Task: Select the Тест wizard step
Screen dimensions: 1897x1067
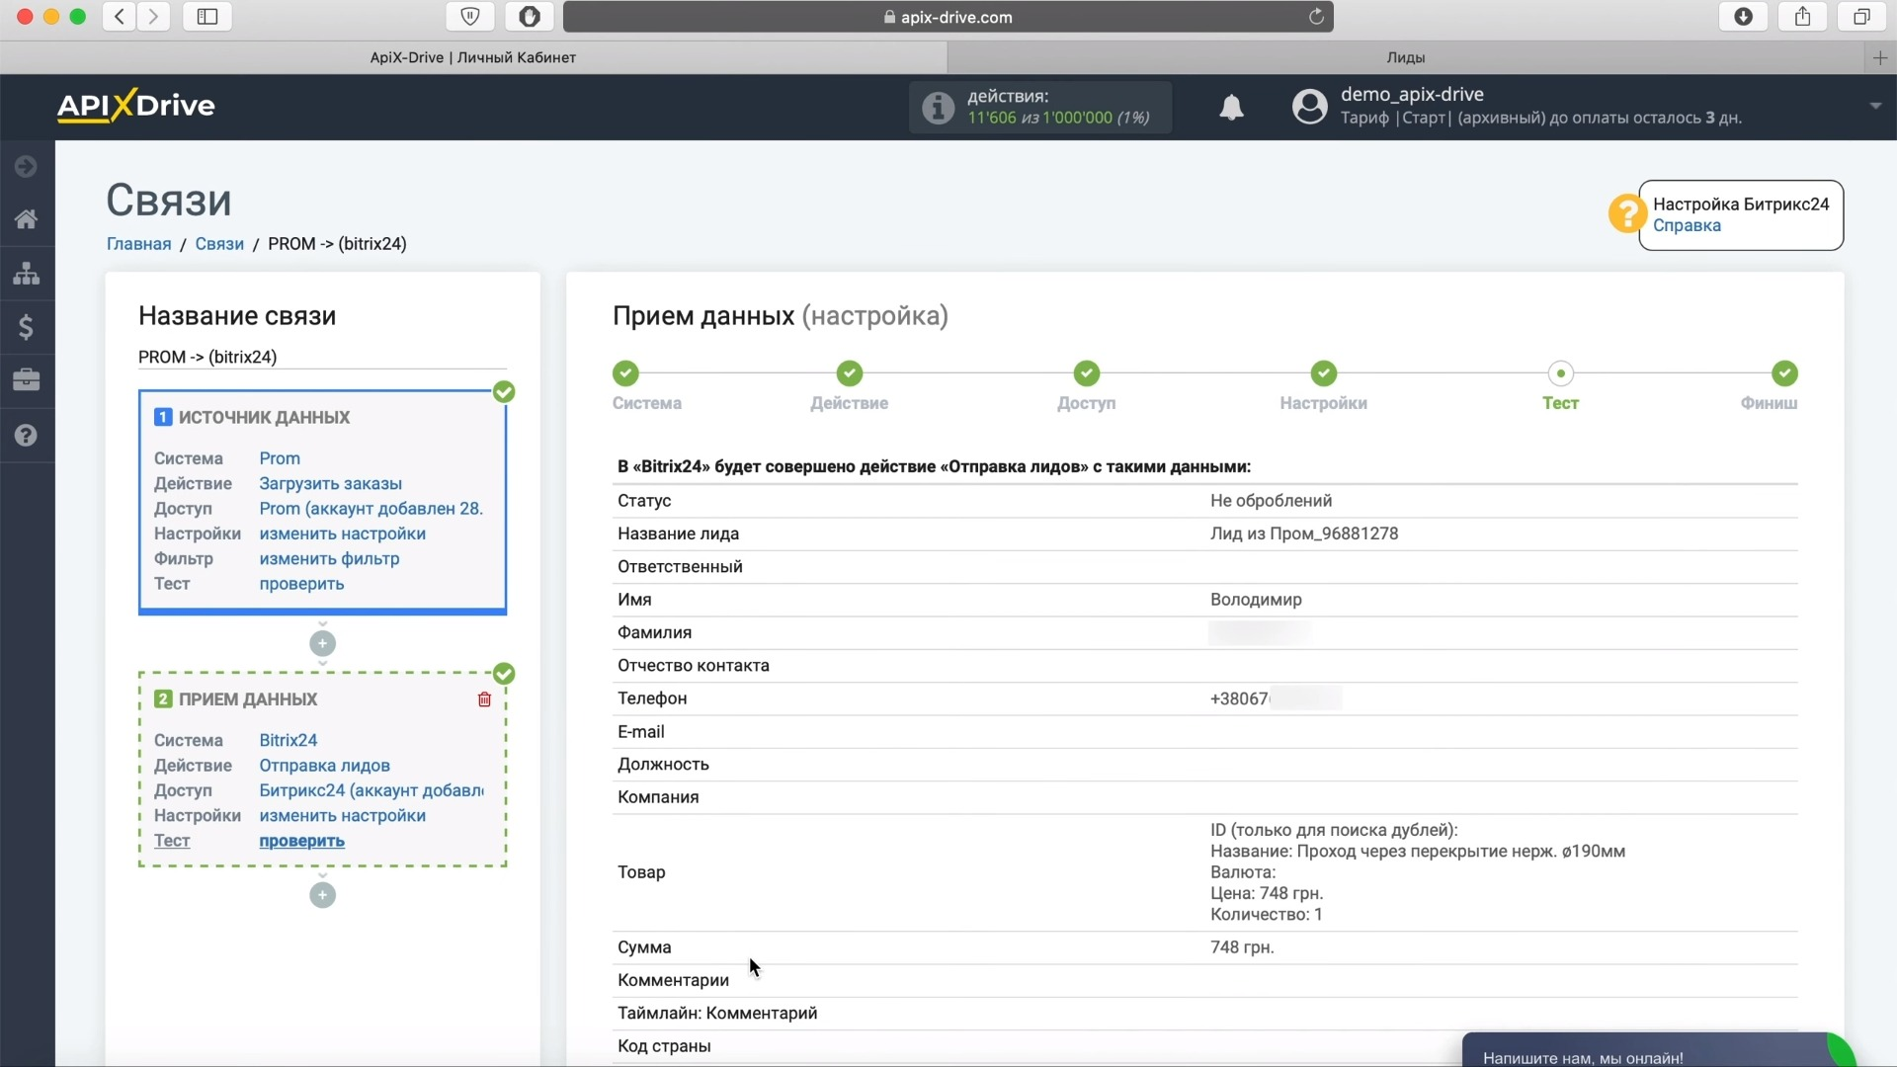Action: tap(1560, 373)
